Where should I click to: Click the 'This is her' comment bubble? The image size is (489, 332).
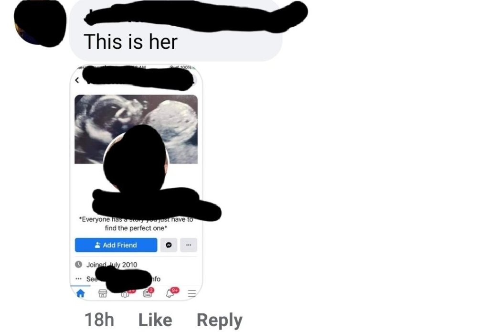[176, 31]
